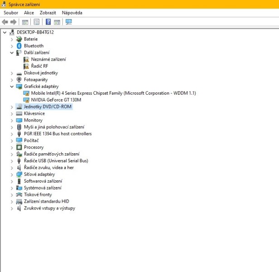Scan for hardware changes via monitor icon
This screenshot has height=272, width=279.
tap(69, 22)
